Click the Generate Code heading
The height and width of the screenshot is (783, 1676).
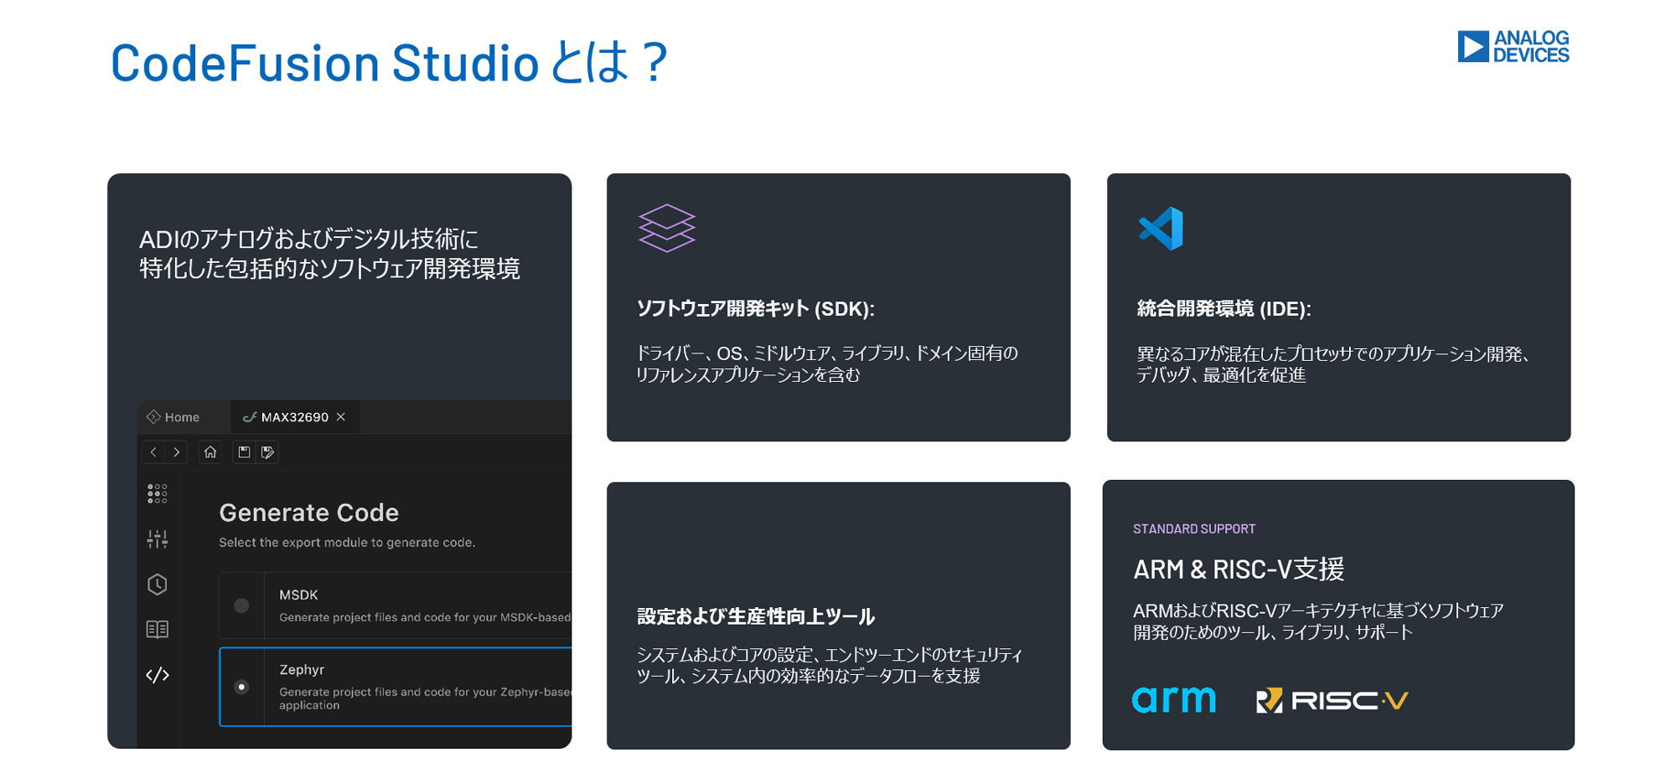309,513
